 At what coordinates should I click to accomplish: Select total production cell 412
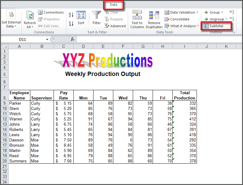point(184,119)
